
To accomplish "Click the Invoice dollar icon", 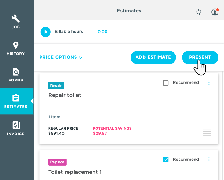I will [x=16, y=125].
